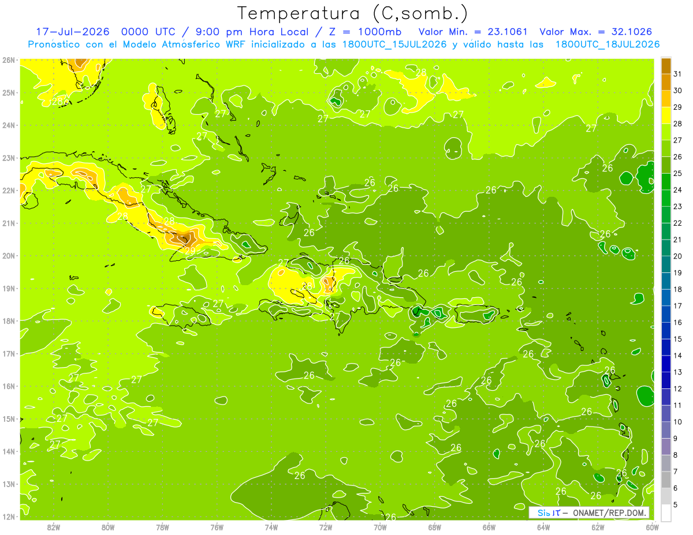Click the 80W longitude axis label
This screenshot has width=693, height=535.
[x=108, y=527]
